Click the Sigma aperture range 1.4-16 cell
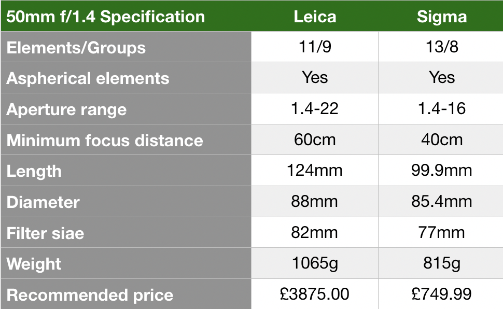 click(x=441, y=109)
